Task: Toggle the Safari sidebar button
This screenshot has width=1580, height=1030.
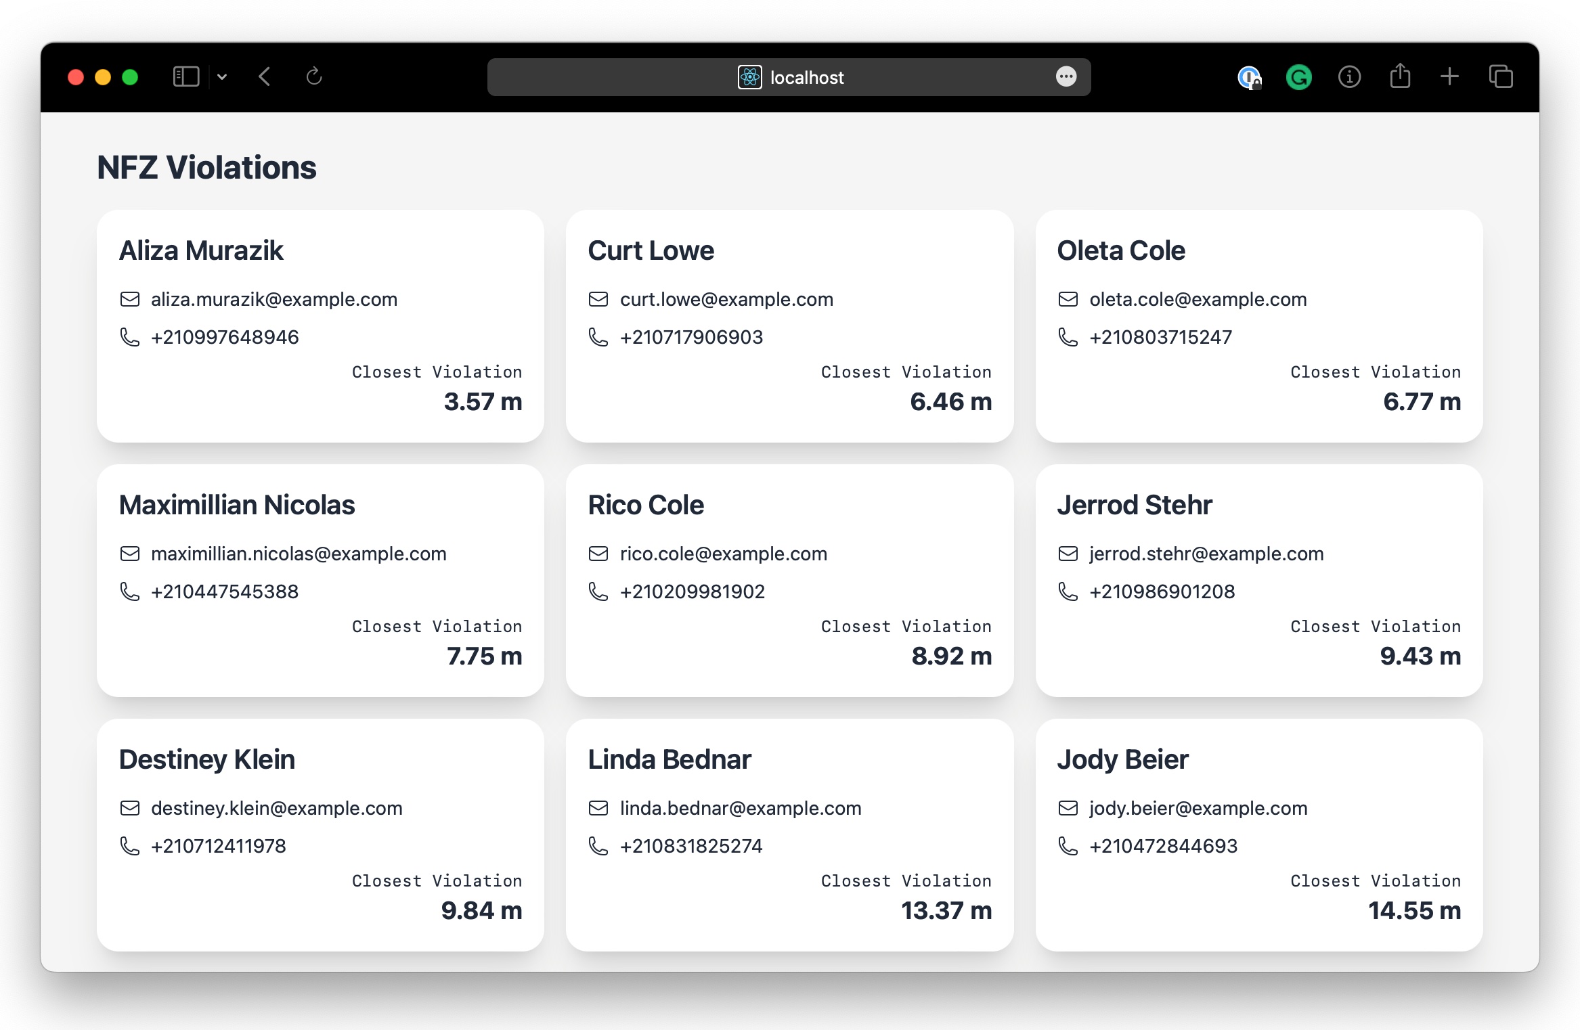Action: (x=186, y=76)
